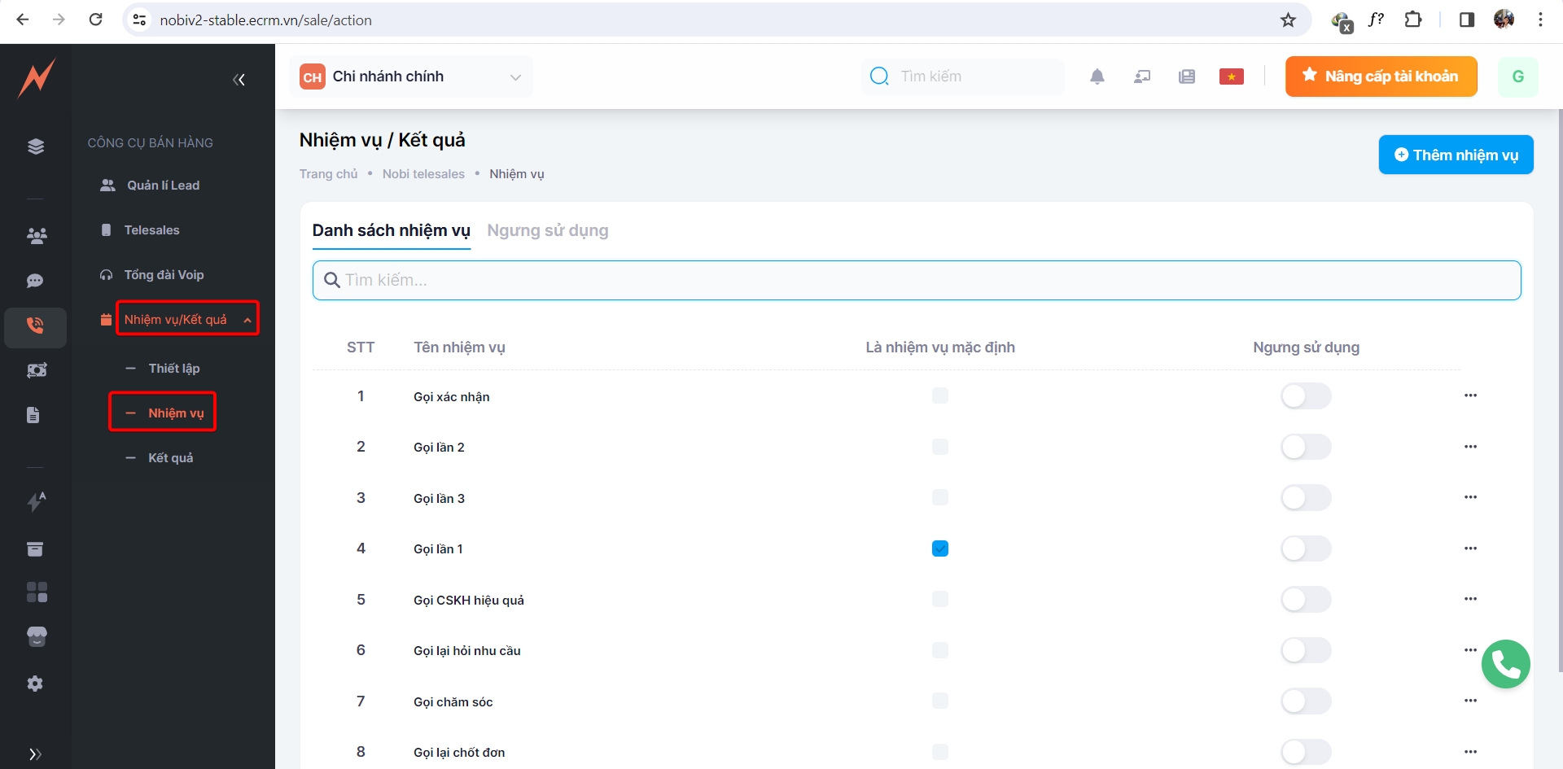Screen dimensions: 1563x769
Task: Click the news icon in top bar
Action: pyautogui.click(x=1186, y=76)
